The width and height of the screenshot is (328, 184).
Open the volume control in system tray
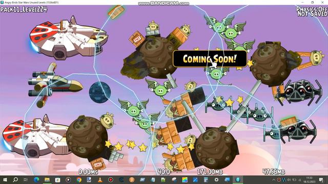[289, 179]
